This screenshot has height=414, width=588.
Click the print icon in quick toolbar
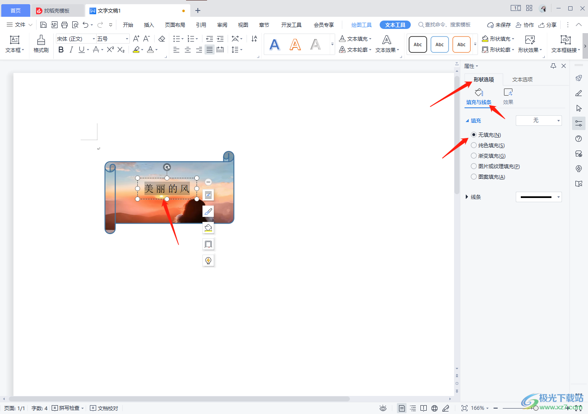tap(64, 25)
